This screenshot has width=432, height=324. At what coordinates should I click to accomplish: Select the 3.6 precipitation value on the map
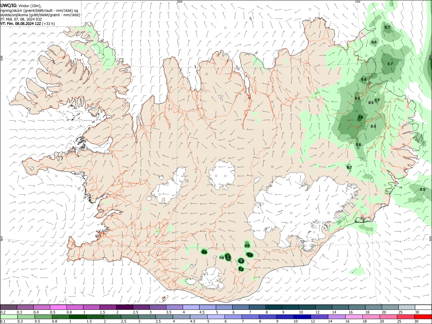[x=228, y=257]
